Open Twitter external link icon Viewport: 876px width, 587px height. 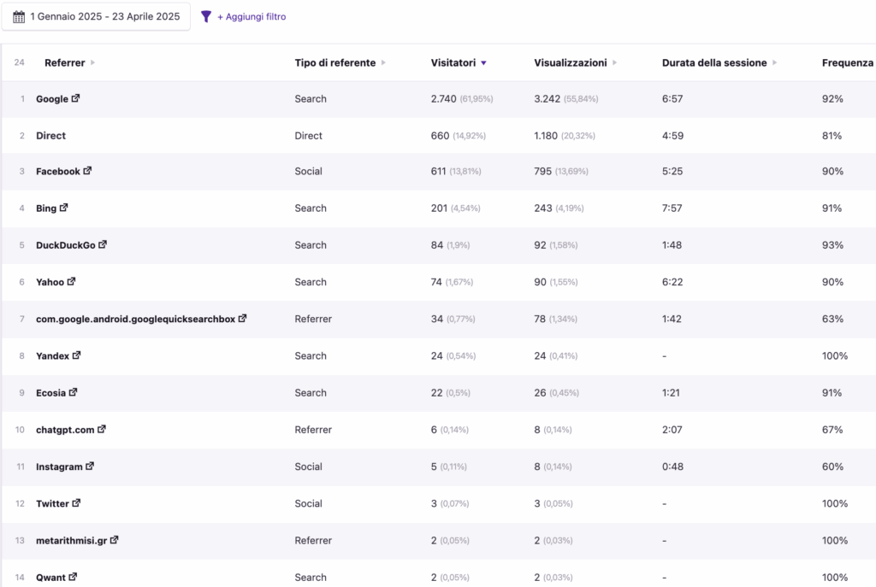tap(76, 502)
